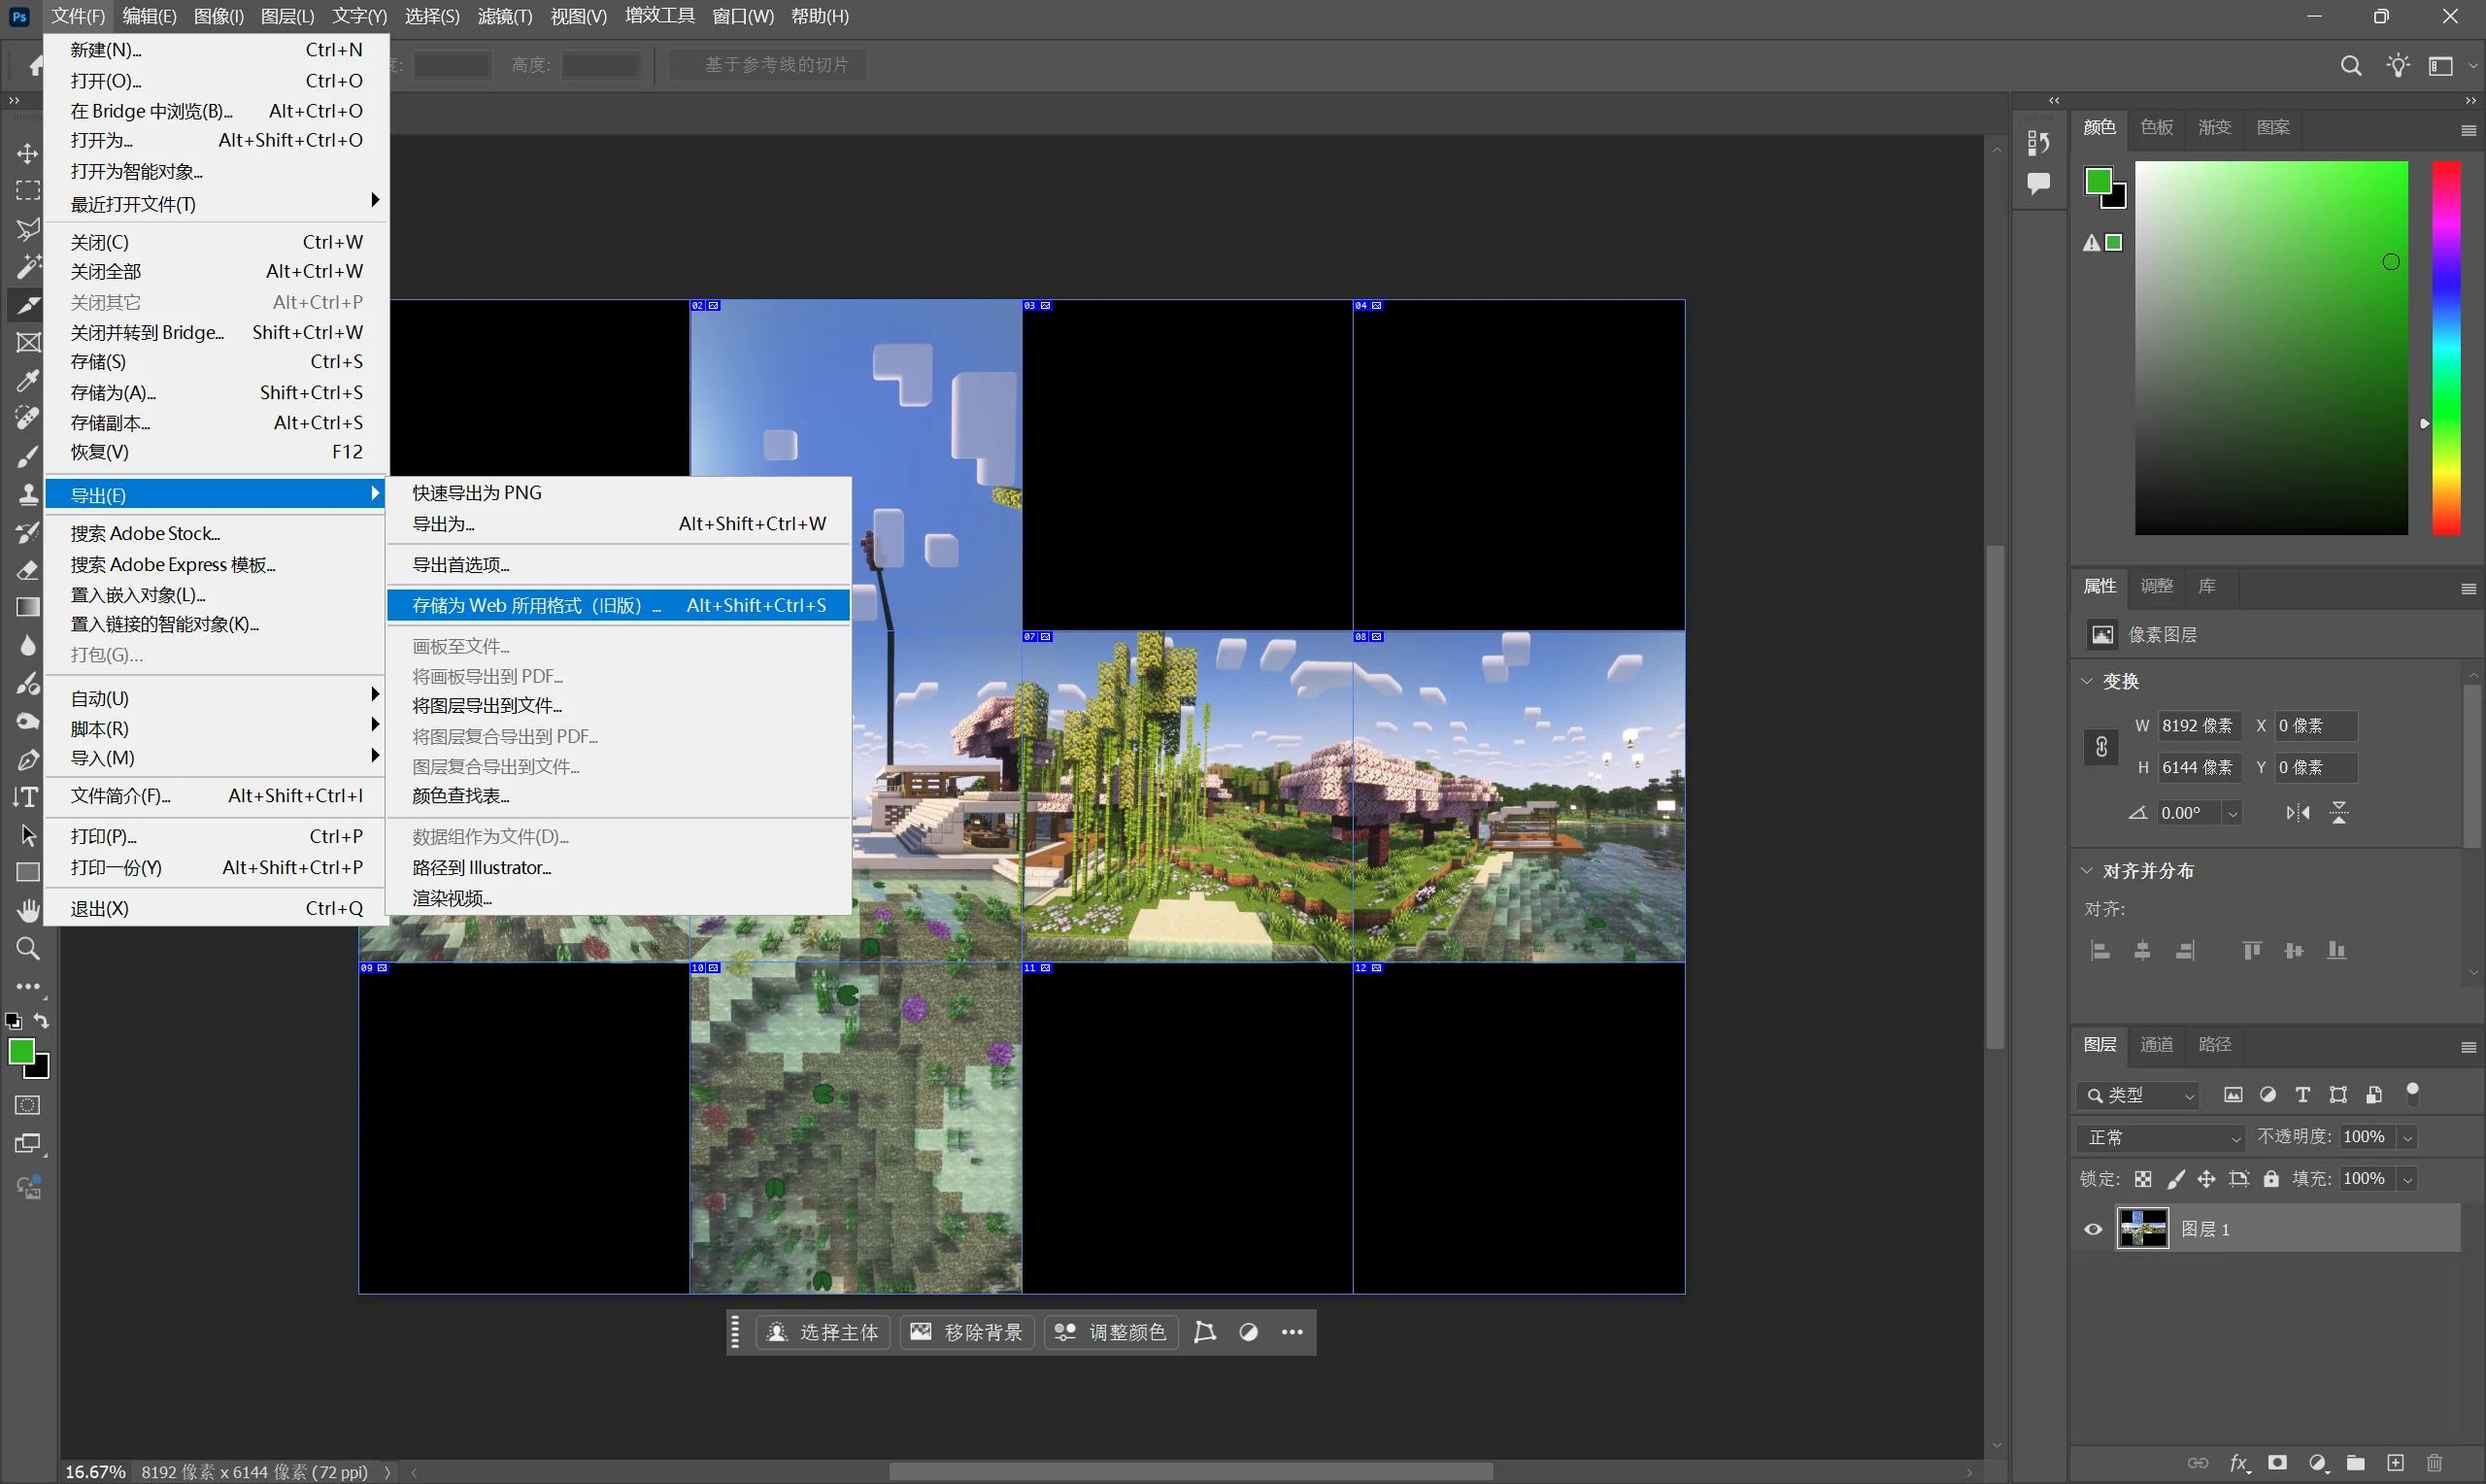
Task: Open the History panel icon
Action: (x=2039, y=143)
